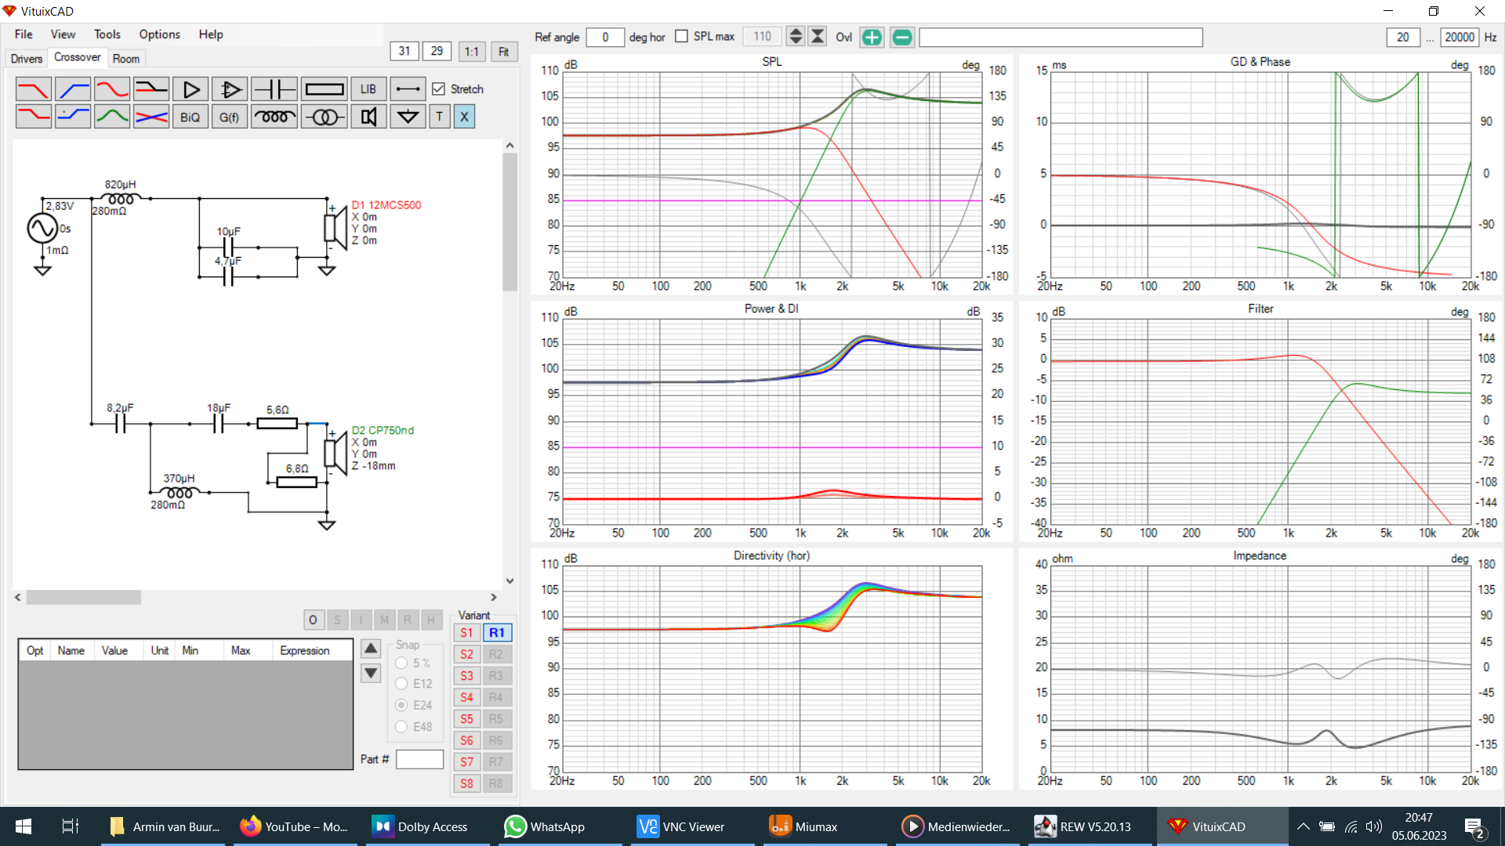Click the Part # input field
This screenshot has height=846, width=1505.
point(419,759)
